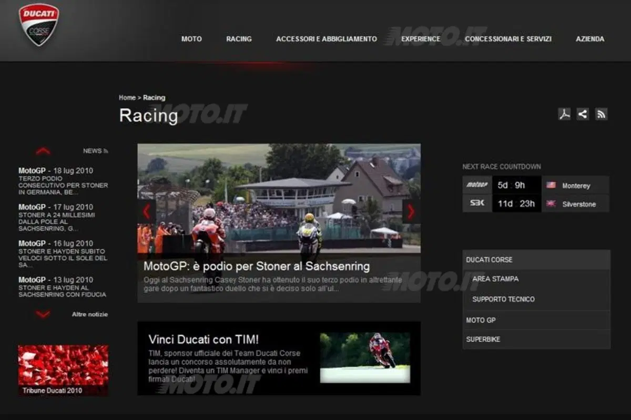631x420 pixels.
Task: Go to next slide with right red arrow
Action: [x=411, y=211]
